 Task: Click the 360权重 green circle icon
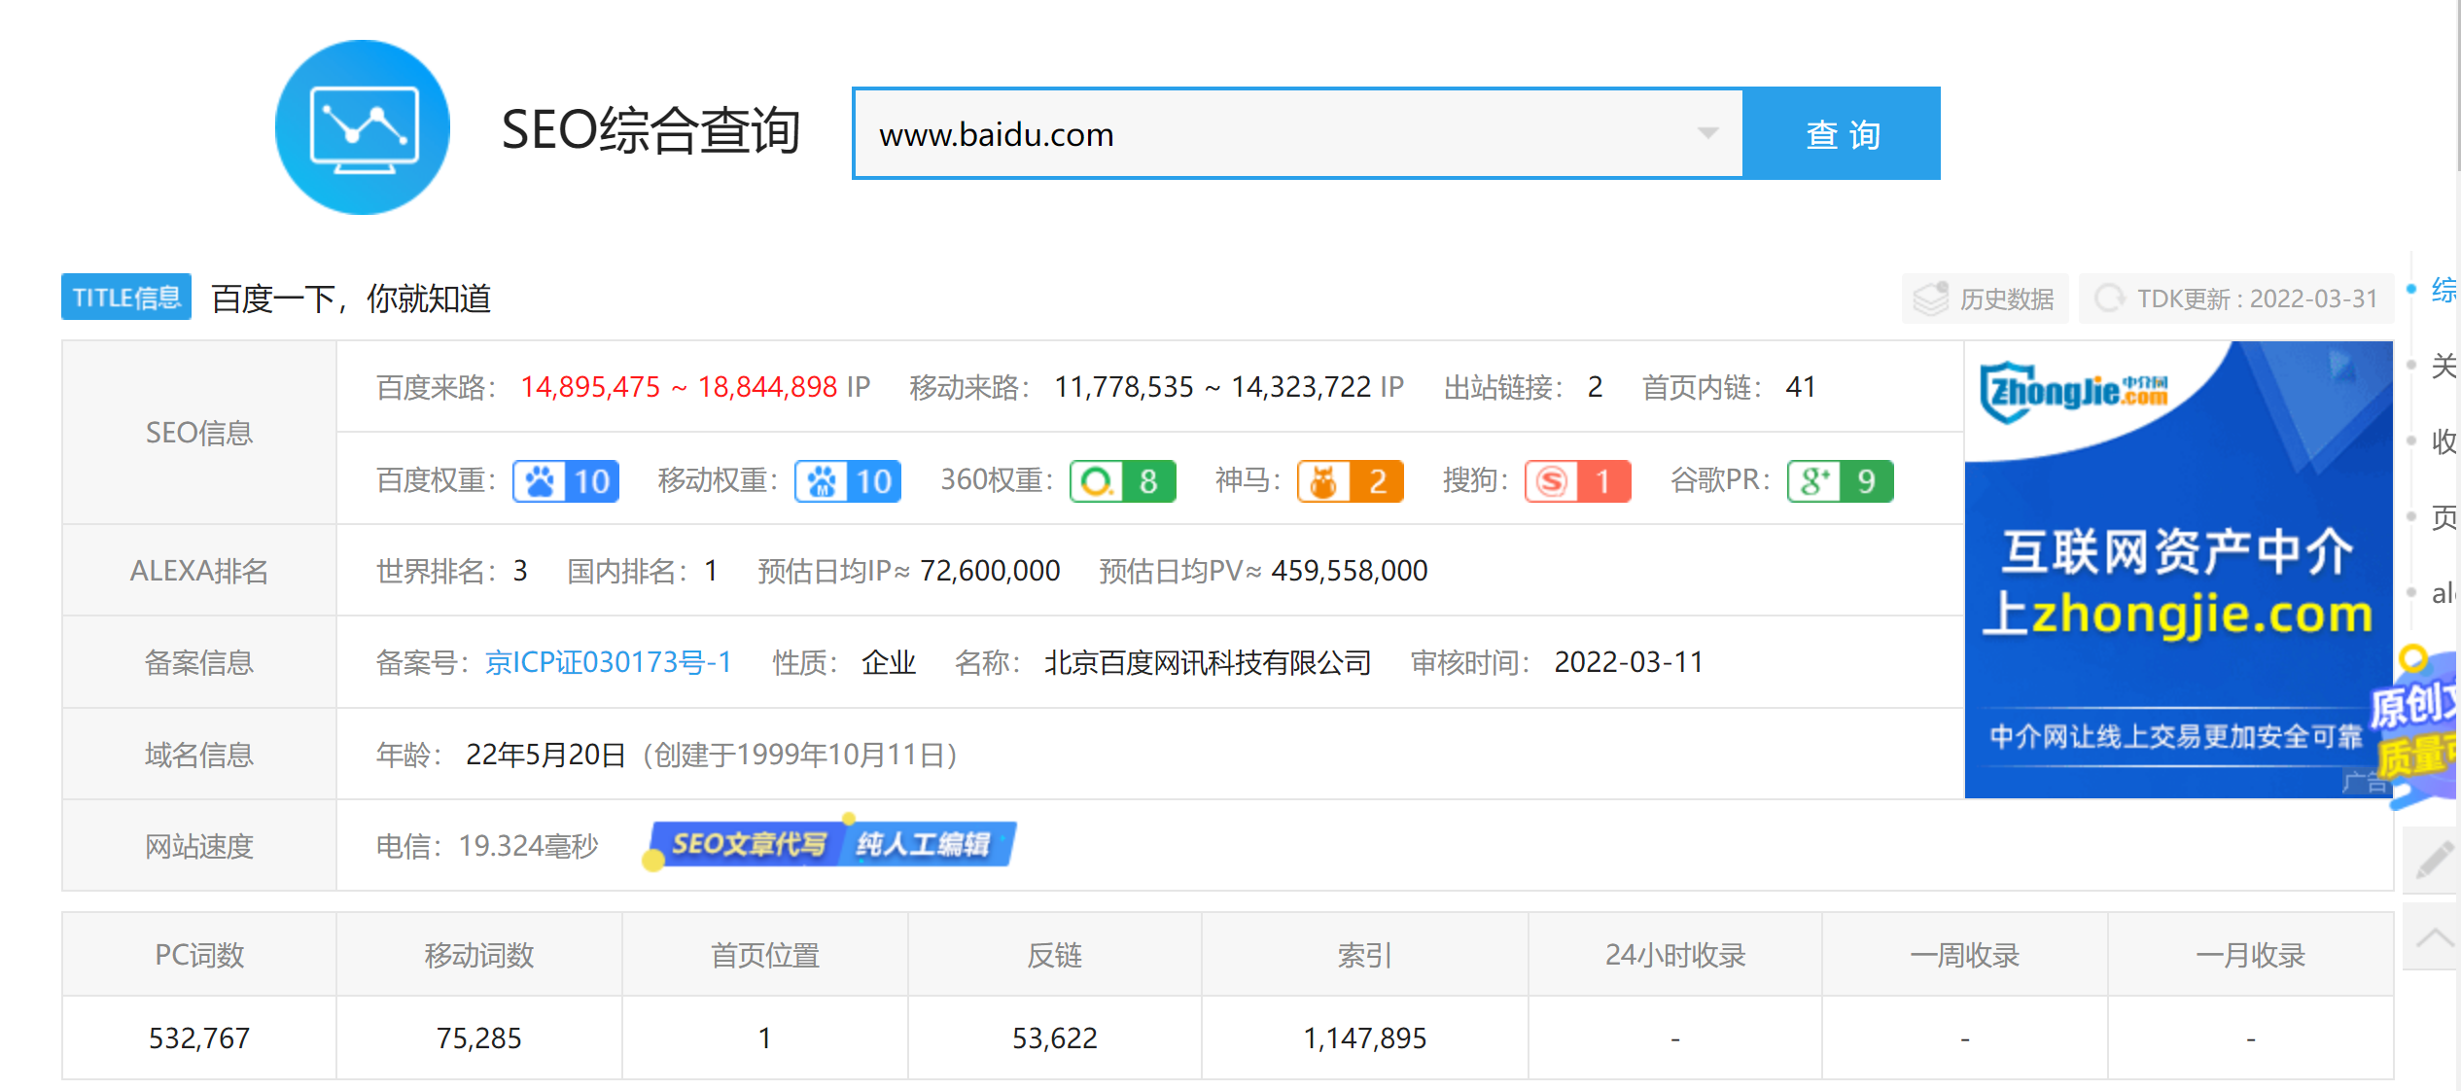(1097, 481)
